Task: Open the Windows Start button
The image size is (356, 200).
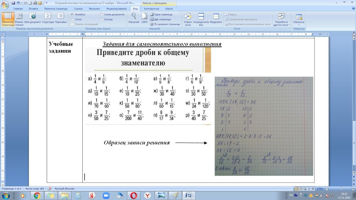Action: 6,196
